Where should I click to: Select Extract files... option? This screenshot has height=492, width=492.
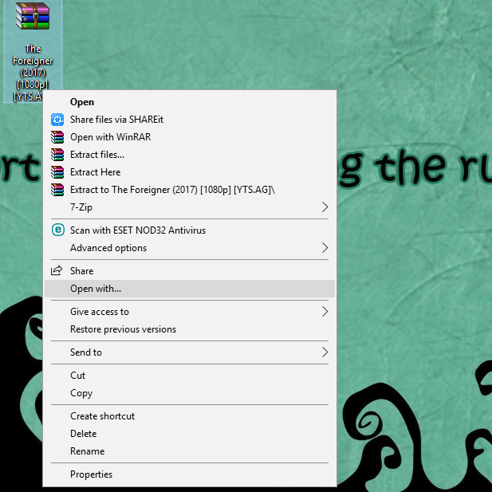pos(190,155)
